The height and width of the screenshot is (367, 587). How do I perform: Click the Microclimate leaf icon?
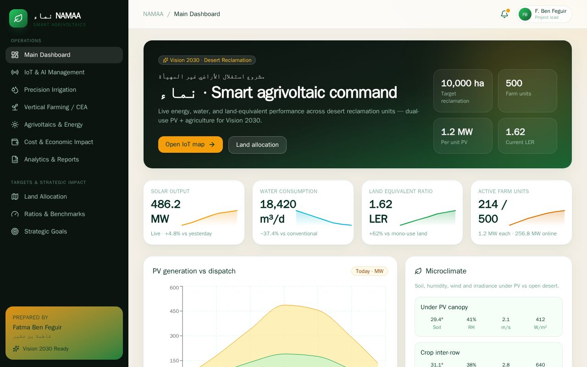coord(418,271)
